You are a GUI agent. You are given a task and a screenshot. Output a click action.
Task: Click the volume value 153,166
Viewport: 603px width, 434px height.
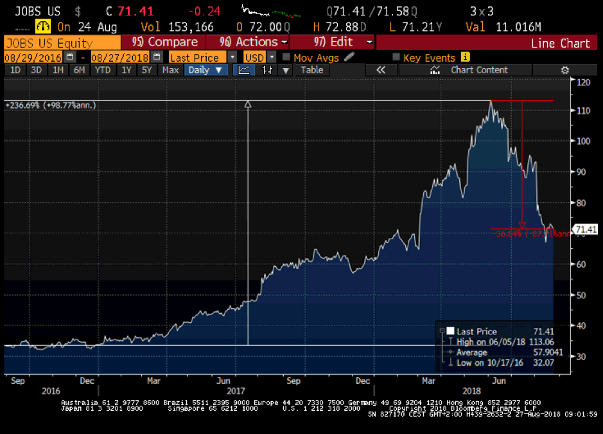pyautogui.click(x=191, y=27)
